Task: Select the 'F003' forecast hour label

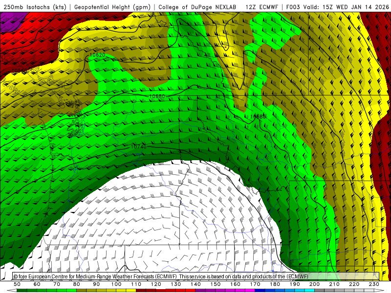Action: click(293, 7)
